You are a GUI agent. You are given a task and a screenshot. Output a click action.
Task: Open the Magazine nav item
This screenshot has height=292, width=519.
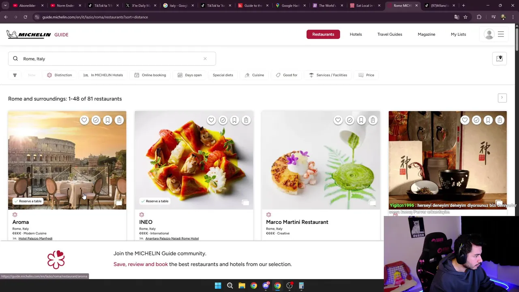426,34
